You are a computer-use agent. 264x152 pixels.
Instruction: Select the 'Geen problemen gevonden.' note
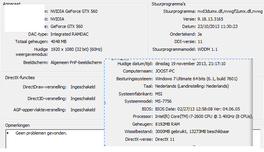[x=41, y=133]
